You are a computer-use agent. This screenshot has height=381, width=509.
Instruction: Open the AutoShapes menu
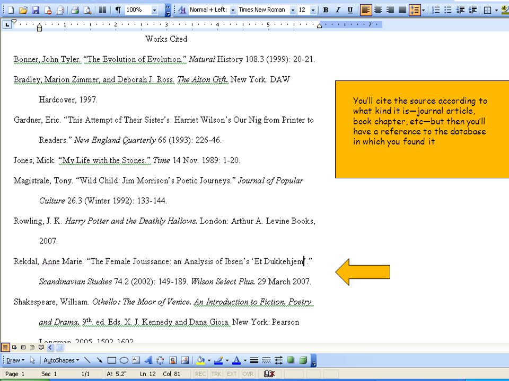[62, 360]
